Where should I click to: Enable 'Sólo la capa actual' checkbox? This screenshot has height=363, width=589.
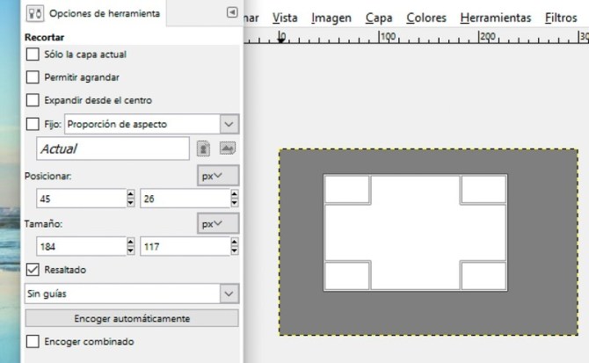tap(33, 54)
